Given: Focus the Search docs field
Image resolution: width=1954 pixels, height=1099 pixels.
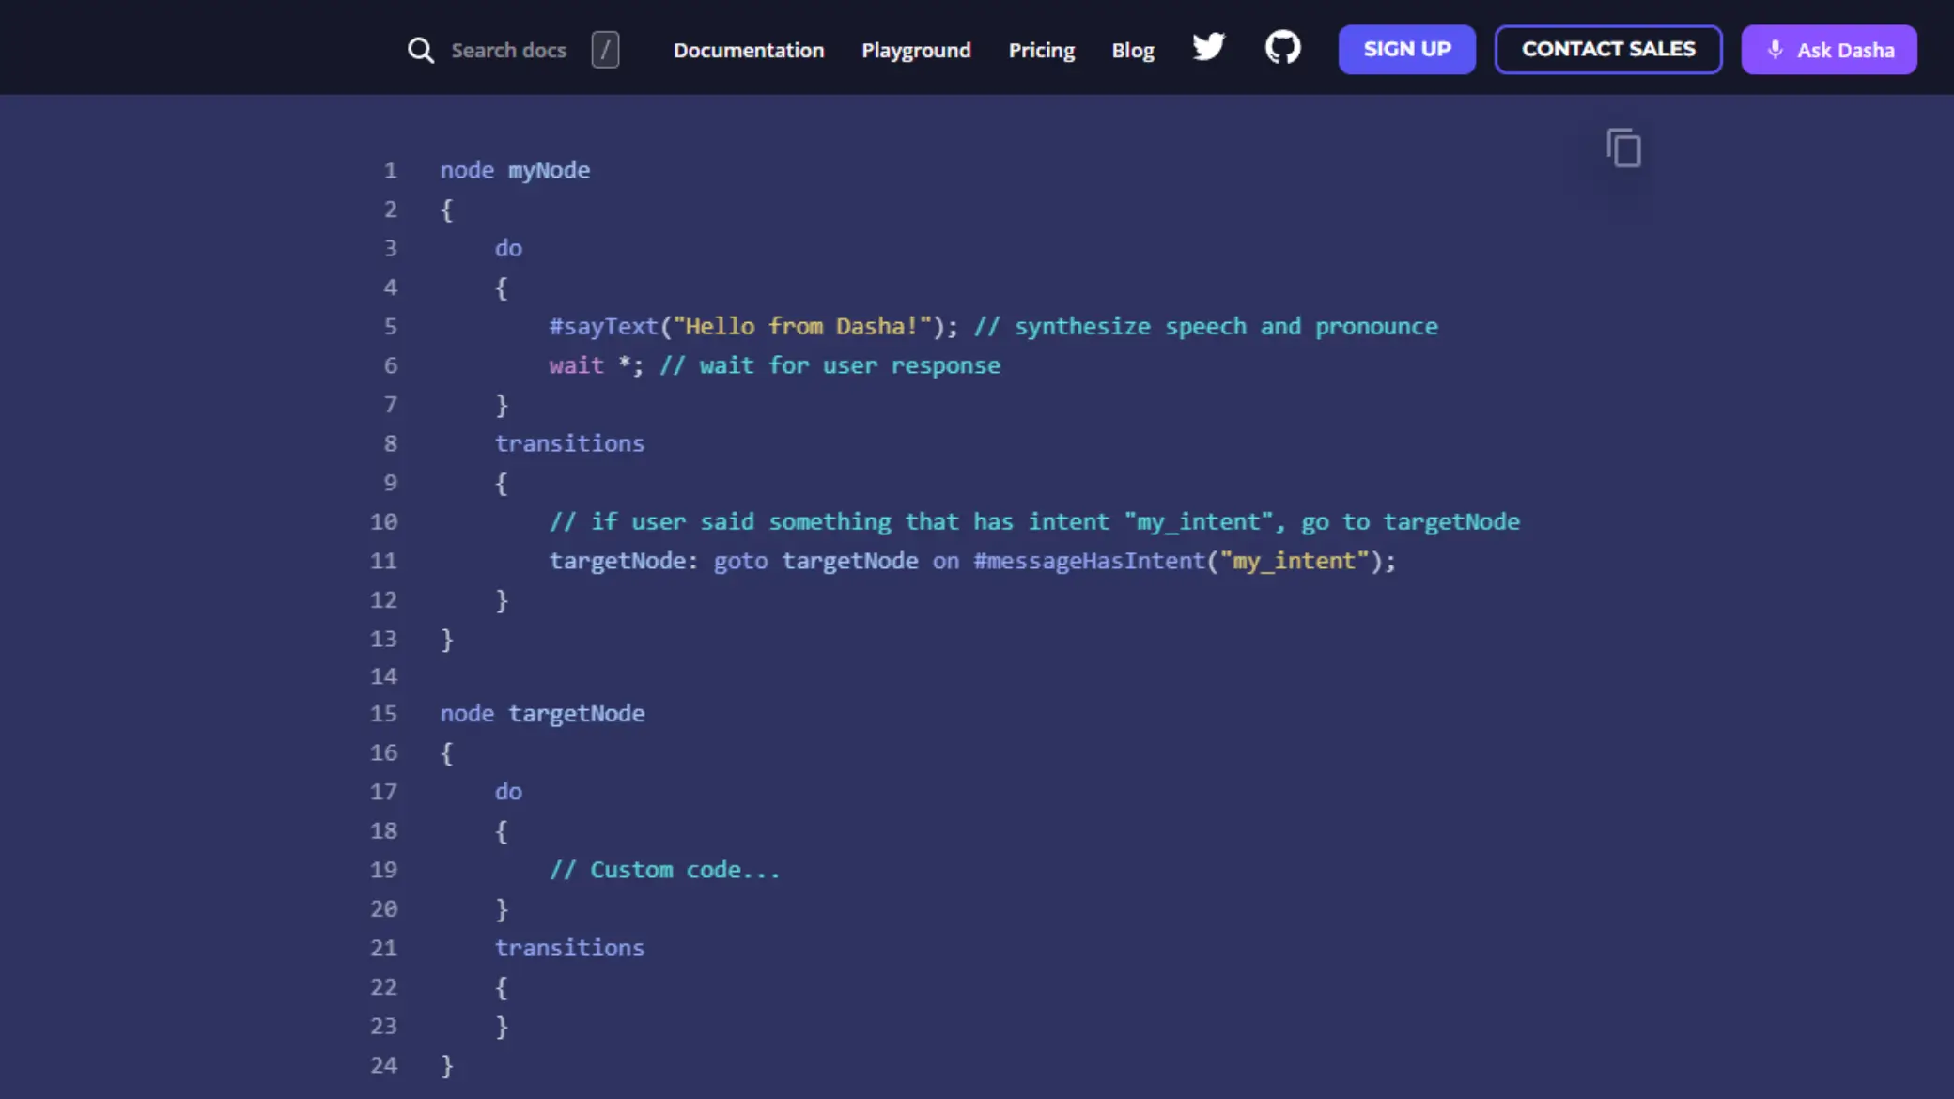Looking at the screenshot, I should (x=508, y=50).
